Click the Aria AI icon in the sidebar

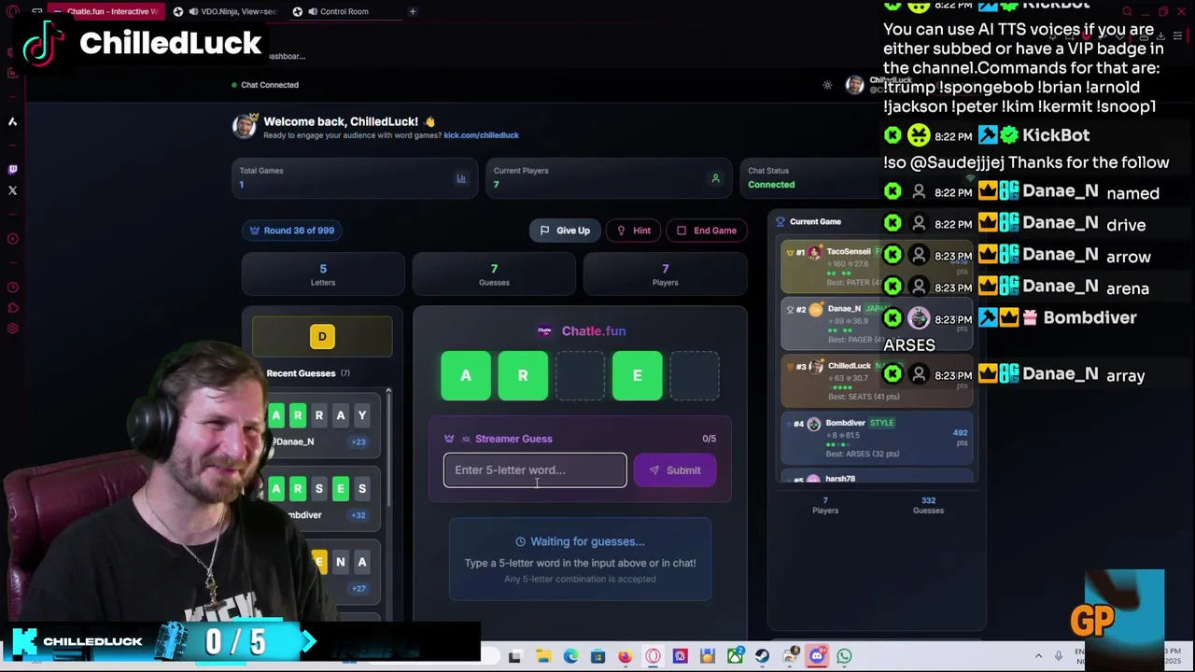click(x=12, y=121)
